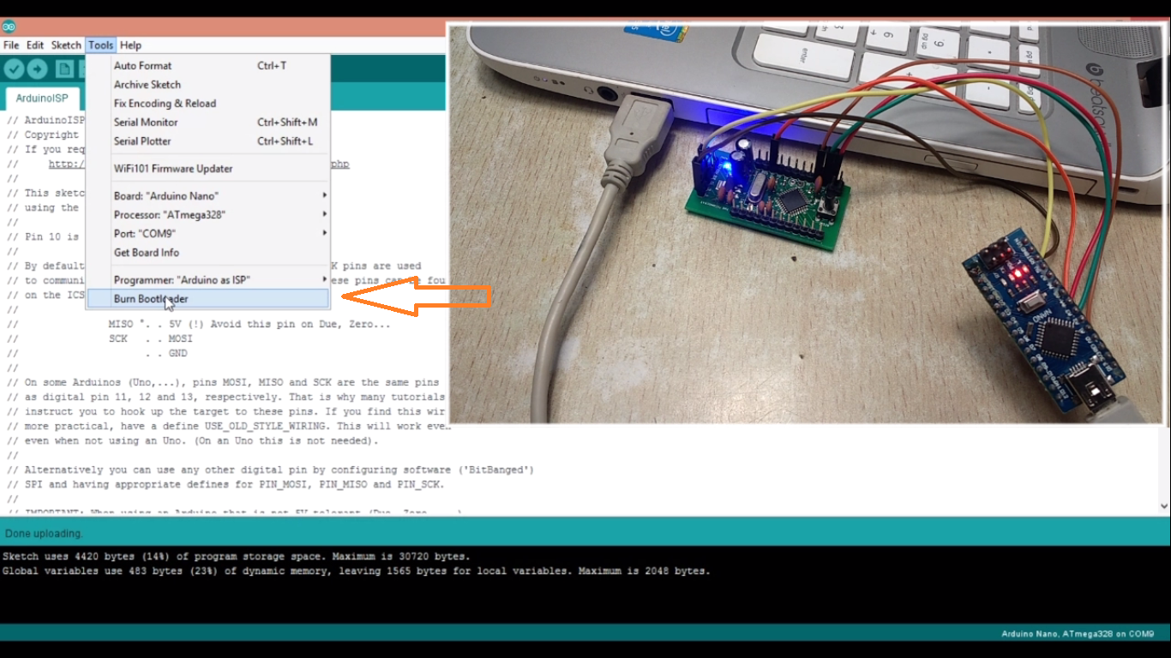Select Archive Sketch option
Viewport: 1171px width, 658px height.
pyautogui.click(x=146, y=84)
